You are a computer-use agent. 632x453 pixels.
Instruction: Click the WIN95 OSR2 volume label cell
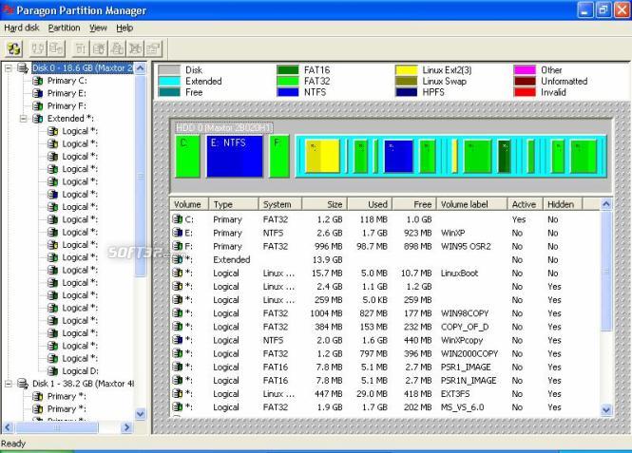(466, 246)
